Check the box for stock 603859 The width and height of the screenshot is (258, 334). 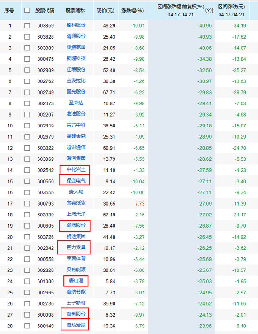[27, 26]
